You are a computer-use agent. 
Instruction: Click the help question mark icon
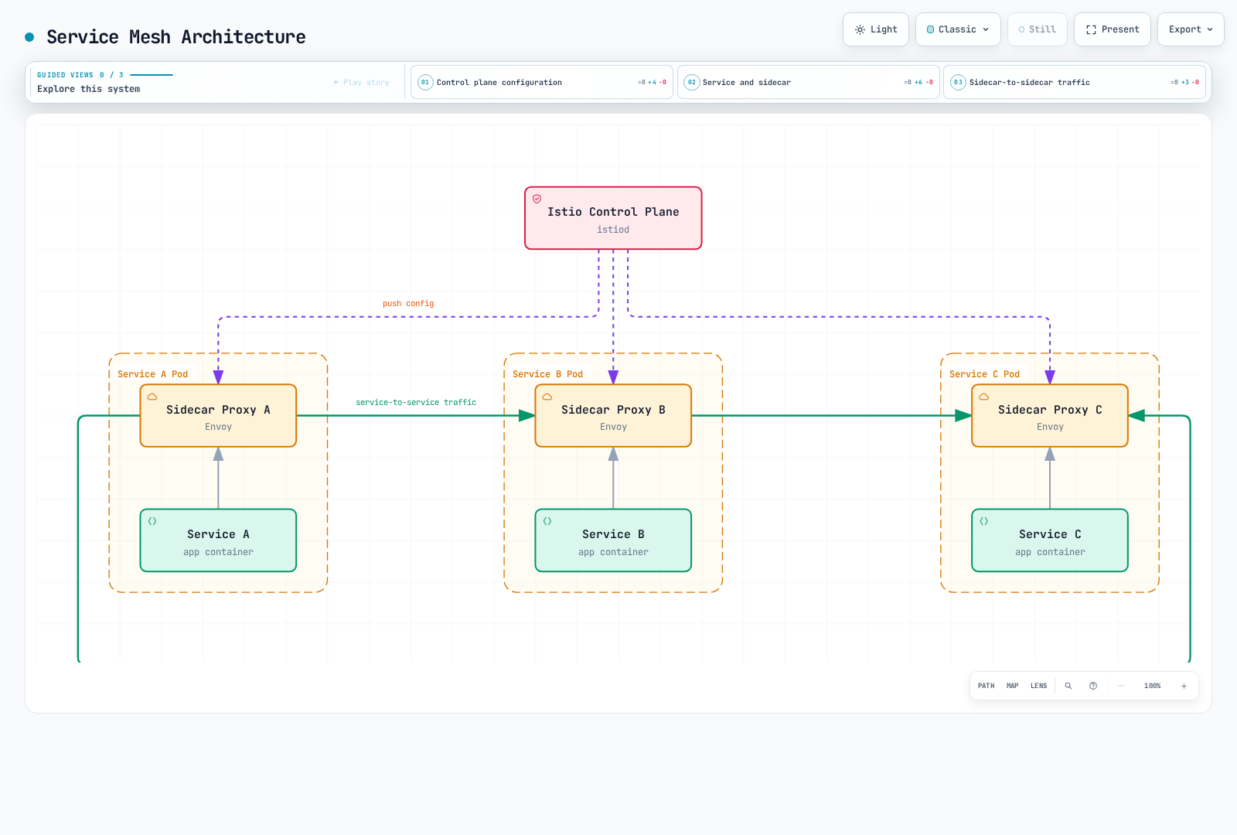[x=1093, y=686]
